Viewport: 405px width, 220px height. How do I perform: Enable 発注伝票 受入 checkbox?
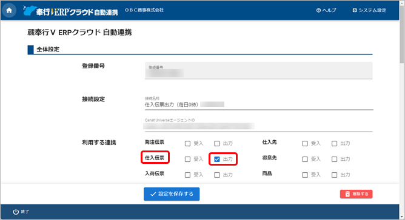(x=187, y=143)
